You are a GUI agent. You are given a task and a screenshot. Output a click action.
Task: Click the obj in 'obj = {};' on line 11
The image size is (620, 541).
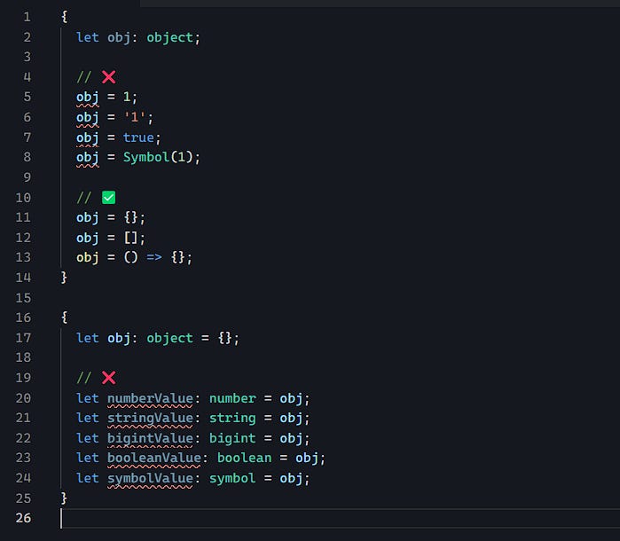pos(88,218)
